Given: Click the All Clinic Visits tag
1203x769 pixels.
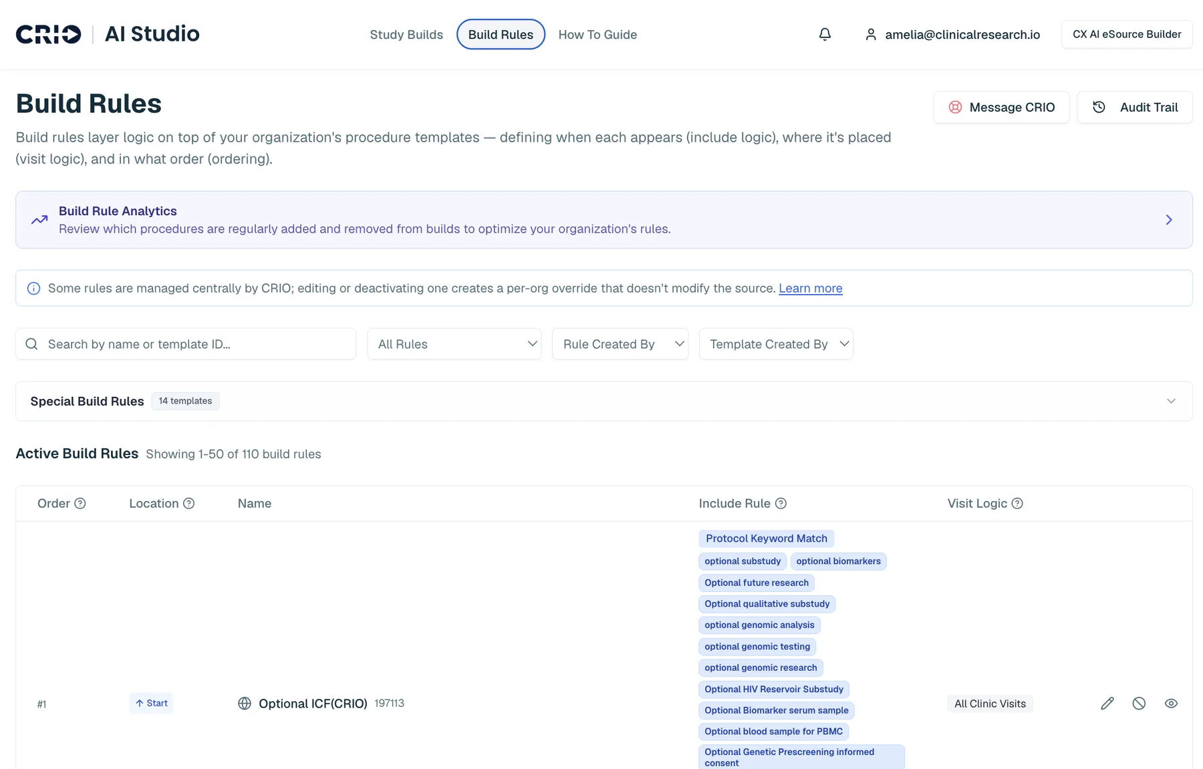Looking at the screenshot, I should click(x=990, y=704).
